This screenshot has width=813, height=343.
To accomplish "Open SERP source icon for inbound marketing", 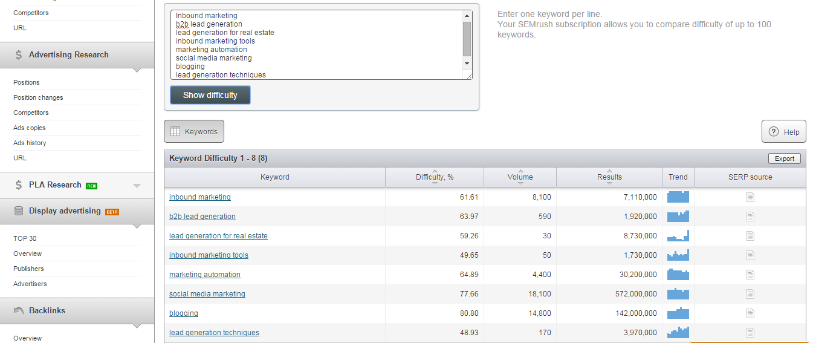I will 750,197.
